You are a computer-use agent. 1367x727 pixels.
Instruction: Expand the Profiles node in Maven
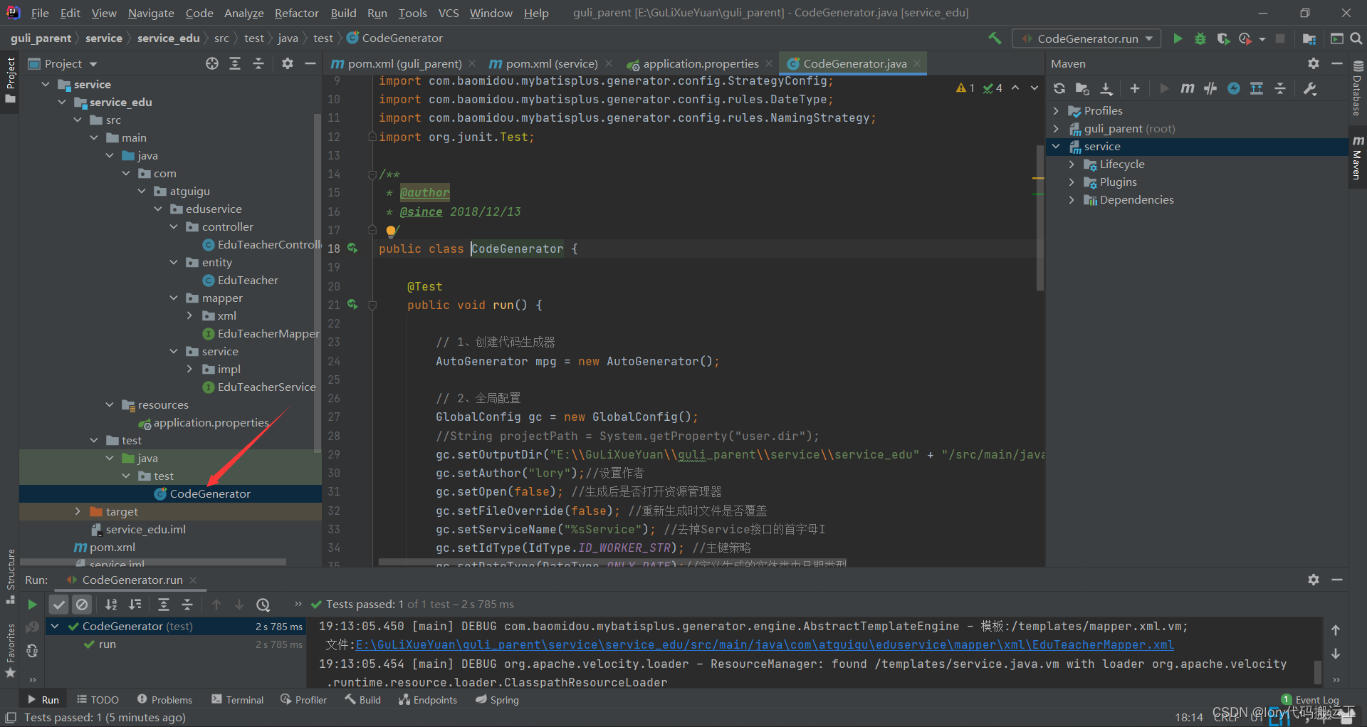tap(1056, 110)
